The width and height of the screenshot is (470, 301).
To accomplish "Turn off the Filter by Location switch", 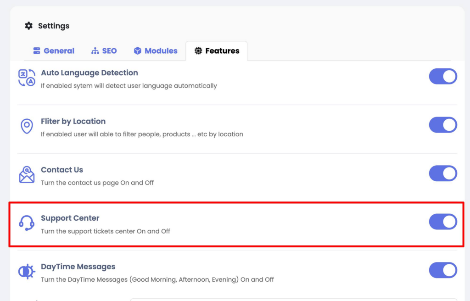I will (x=442, y=125).
